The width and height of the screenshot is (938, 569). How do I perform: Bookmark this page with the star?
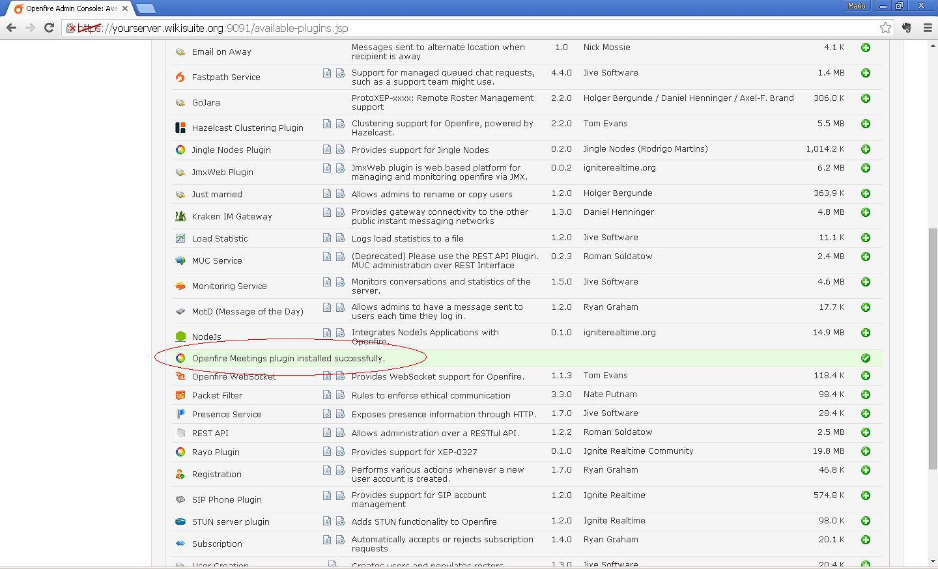click(x=885, y=27)
